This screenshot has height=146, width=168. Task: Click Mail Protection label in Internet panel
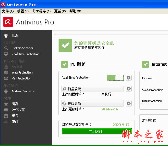152,101
